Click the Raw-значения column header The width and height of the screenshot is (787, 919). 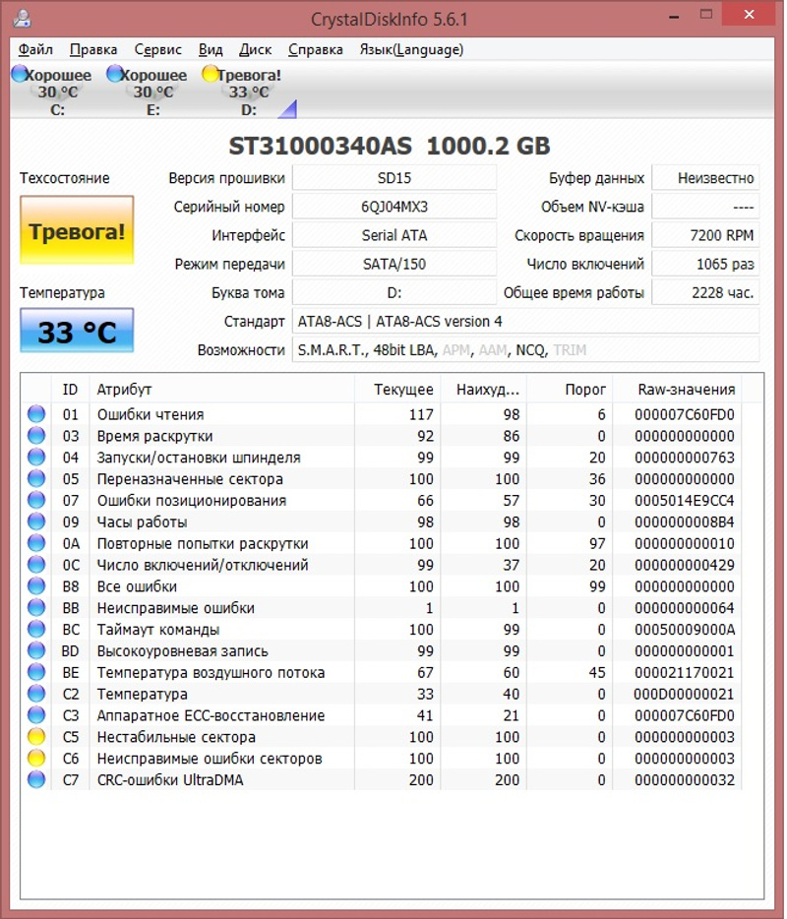tap(678, 390)
